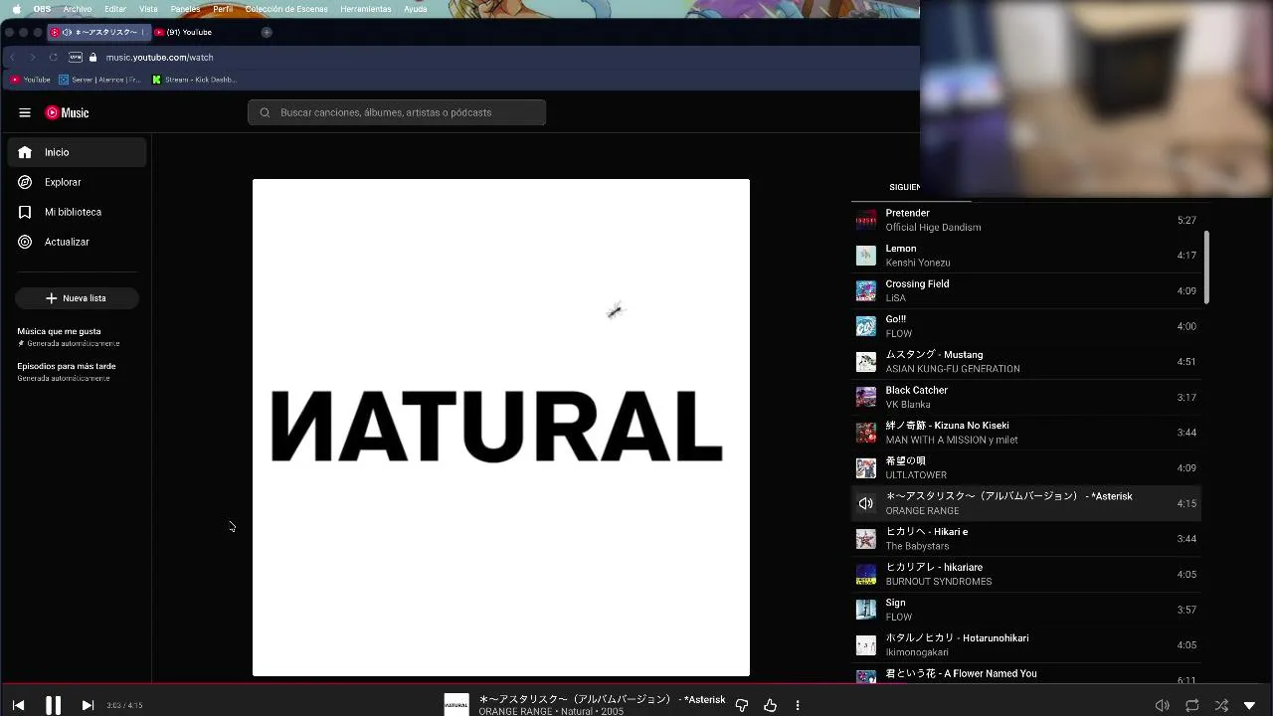Image resolution: width=1273 pixels, height=716 pixels.
Task: Dislike the current song
Action: coord(742,705)
